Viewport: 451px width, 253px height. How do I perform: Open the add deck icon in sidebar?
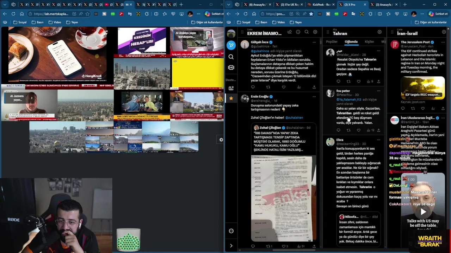tap(231, 88)
